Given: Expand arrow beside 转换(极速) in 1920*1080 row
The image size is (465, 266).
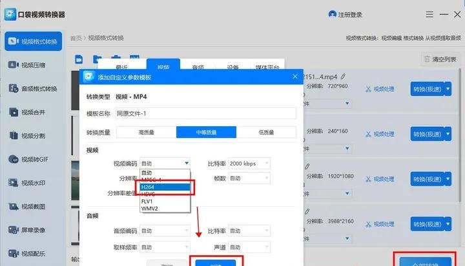Looking at the screenshot, I should pyautogui.click(x=448, y=179).
